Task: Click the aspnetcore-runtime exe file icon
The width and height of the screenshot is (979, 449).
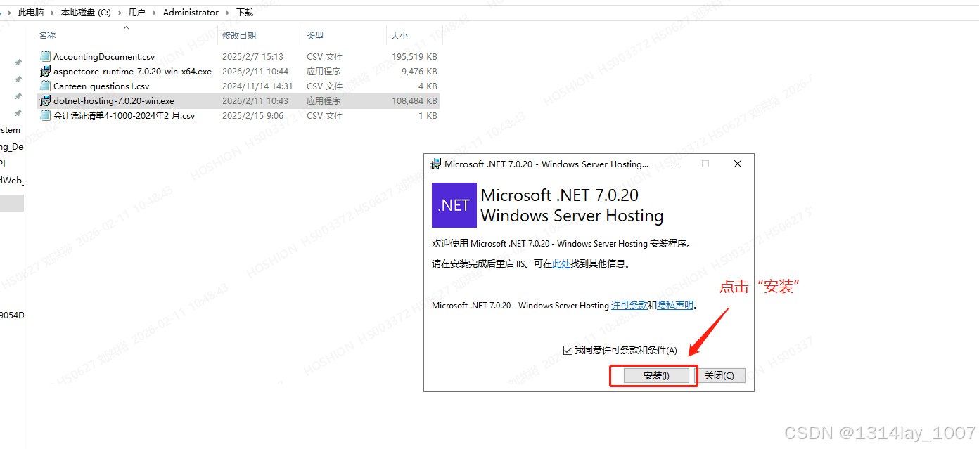Action: (46, 72)
